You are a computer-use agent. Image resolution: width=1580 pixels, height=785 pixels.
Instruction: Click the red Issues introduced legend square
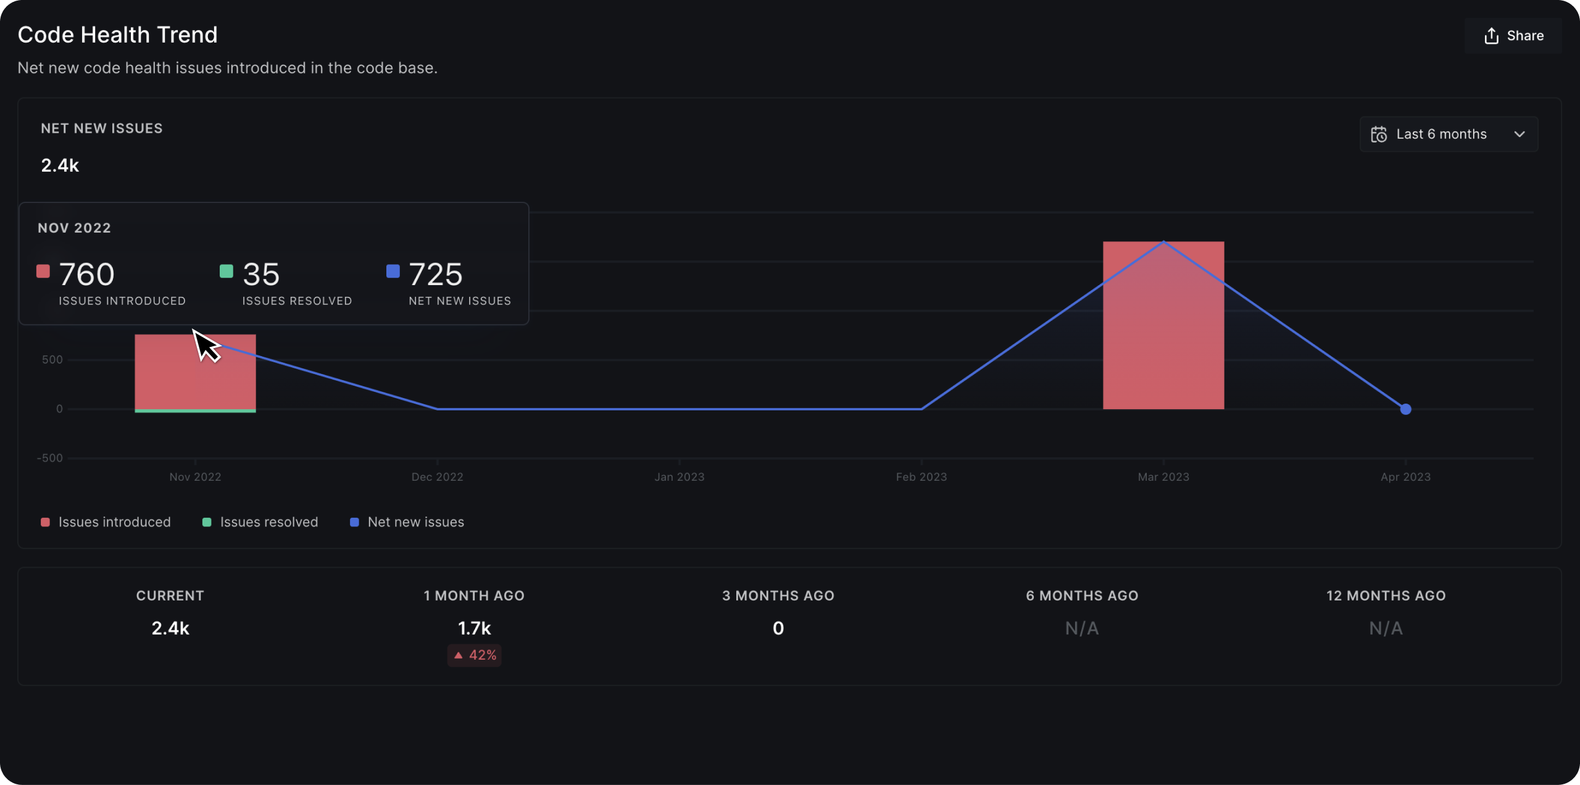[45, 522]
